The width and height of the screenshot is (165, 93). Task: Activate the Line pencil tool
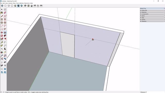(x=2, y=16)
